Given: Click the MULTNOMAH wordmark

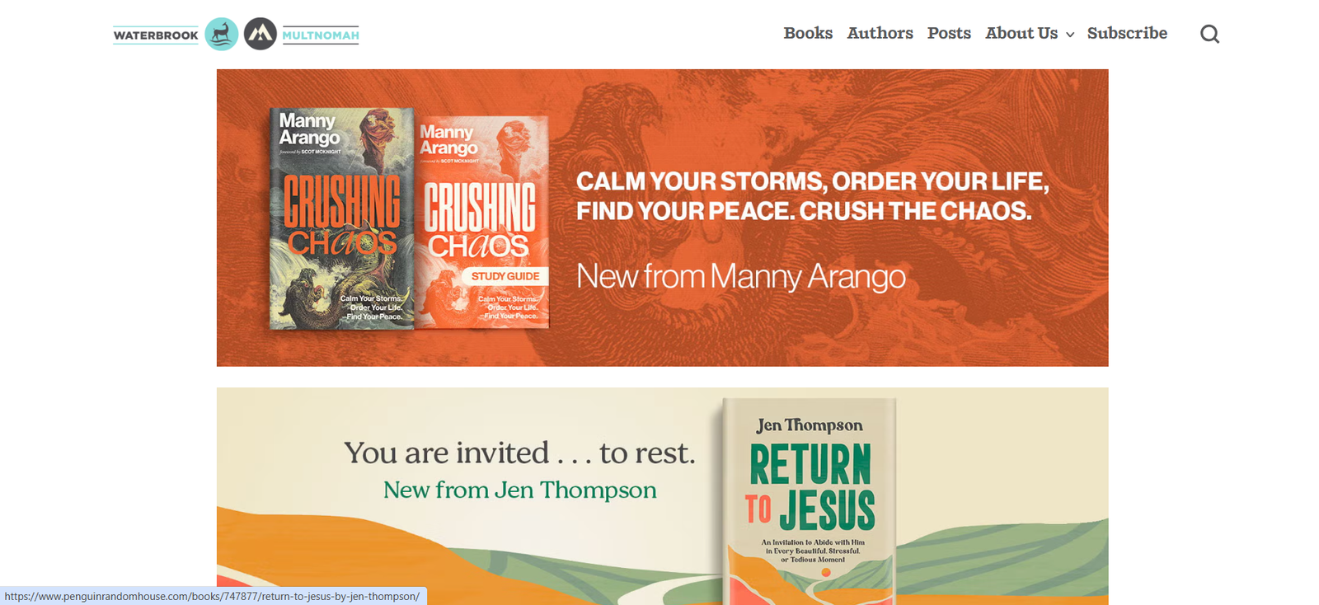Looking at the screenshot, I should pos(321,35).
